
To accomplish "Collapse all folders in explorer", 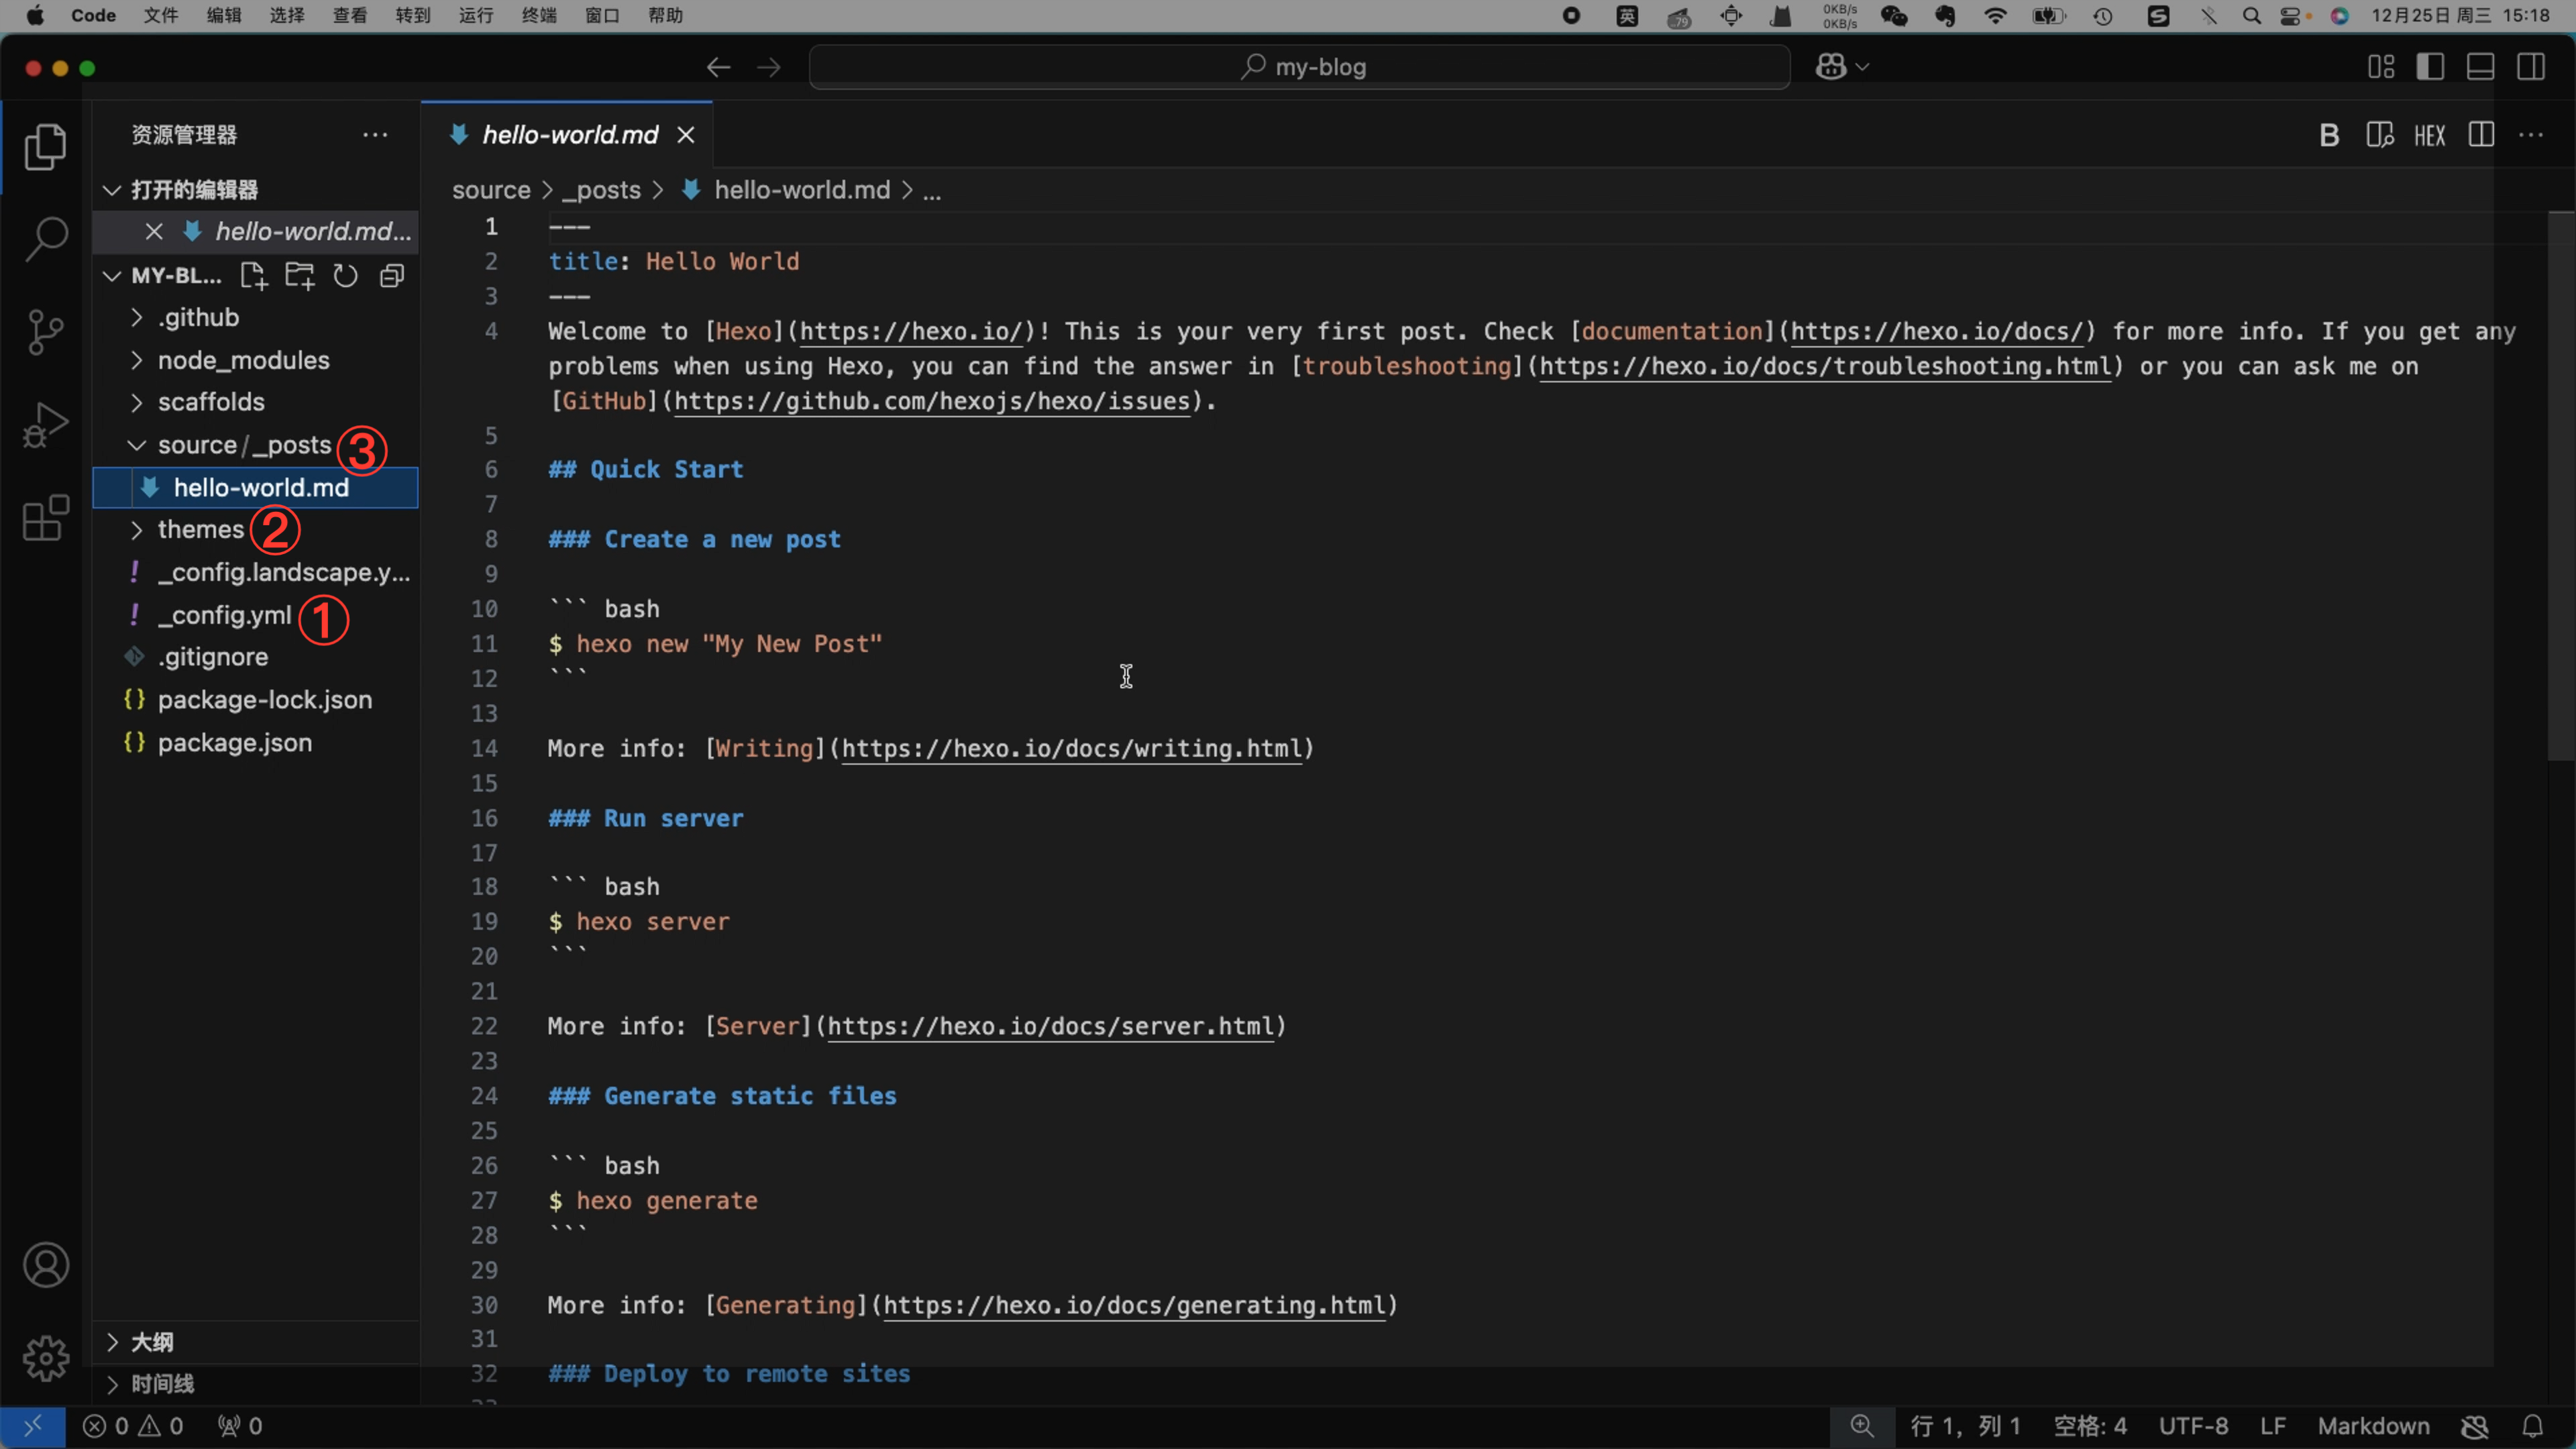I will (x=392, y=276).
